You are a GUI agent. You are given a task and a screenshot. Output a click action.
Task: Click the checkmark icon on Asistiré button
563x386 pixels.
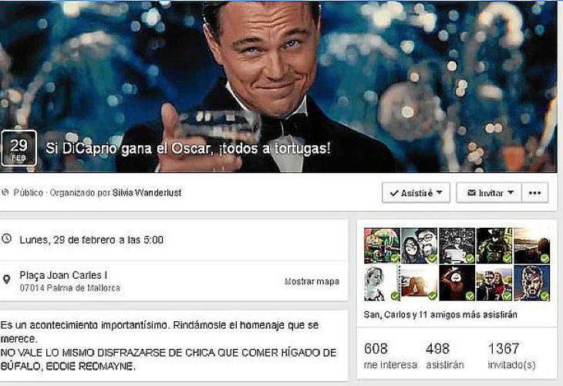(x=394, y=193)
